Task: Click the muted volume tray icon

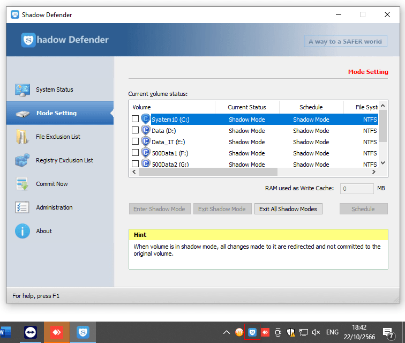Action: click(316, 332)
